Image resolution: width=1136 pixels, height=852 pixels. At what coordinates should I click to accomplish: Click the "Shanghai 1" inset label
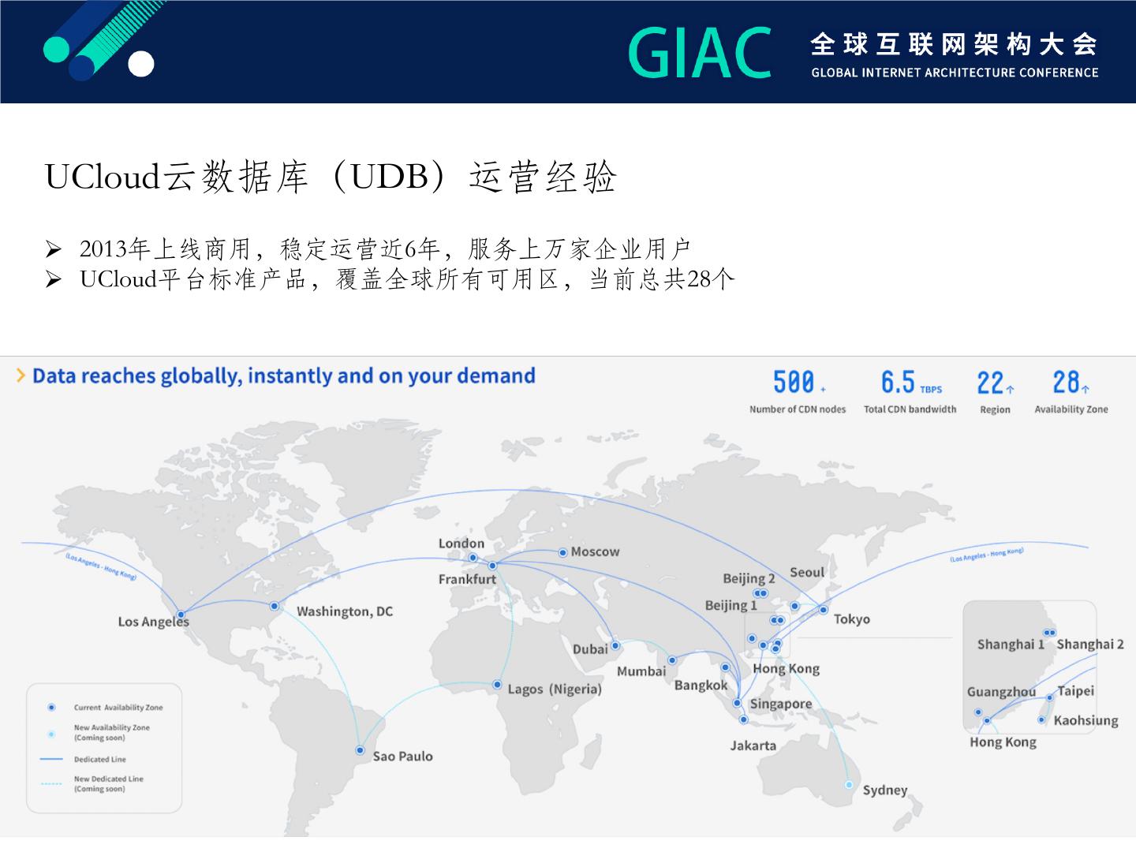1011,645
